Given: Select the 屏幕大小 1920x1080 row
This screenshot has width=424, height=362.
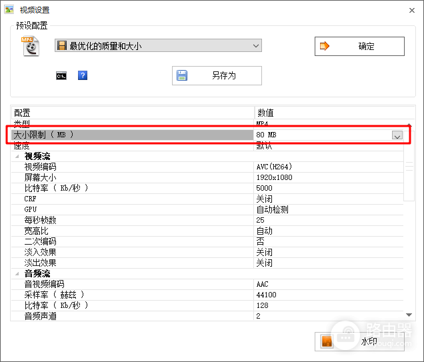Looking at the screenshot, I should click(x=207, y=177).
